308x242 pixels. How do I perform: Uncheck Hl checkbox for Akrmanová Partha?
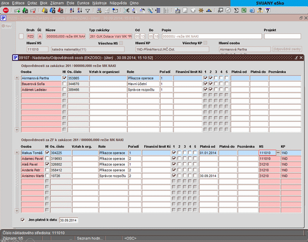coord(64,78)
